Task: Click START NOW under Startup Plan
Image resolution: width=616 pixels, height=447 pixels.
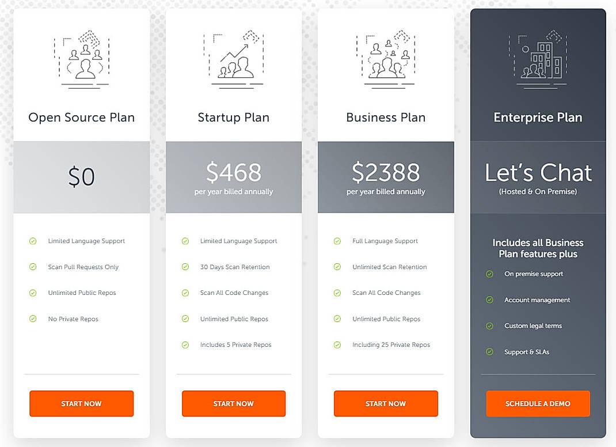Action: [x=234, y=404]
